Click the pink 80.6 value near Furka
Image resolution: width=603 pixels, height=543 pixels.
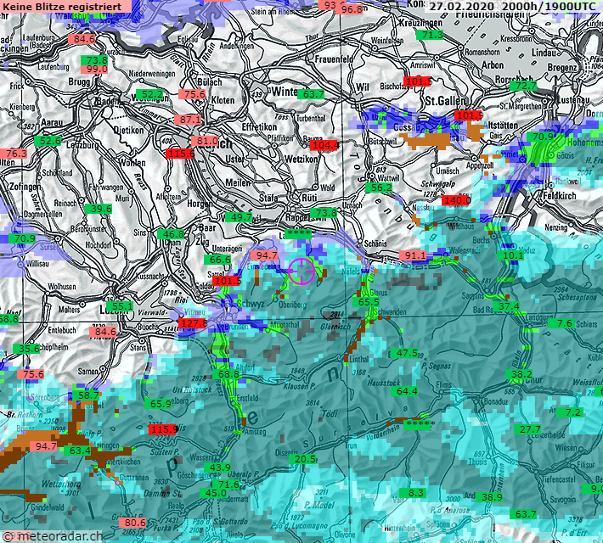pyautogui.click(x=132, y=523)
